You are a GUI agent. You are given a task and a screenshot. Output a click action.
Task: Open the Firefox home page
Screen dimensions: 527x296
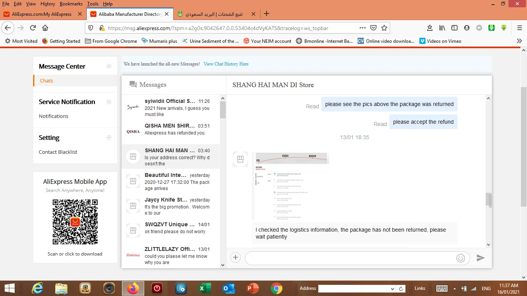45,28
